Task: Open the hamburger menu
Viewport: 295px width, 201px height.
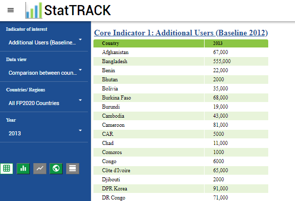Action: pos(11,10)
